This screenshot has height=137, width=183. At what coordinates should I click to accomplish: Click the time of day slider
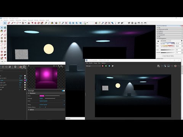point(168,43)
